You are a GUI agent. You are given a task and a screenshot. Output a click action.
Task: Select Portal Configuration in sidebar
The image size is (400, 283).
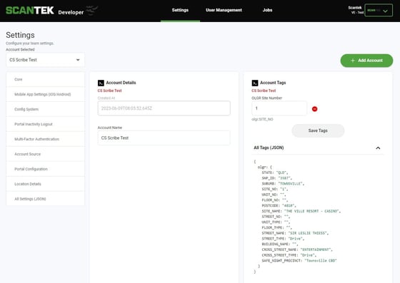[x=45, y=169]
